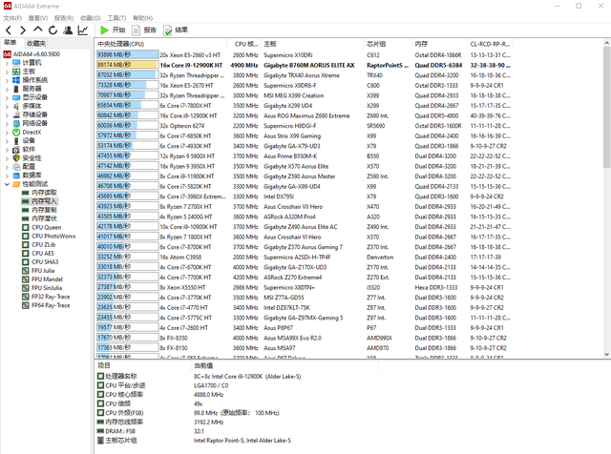Sort by 主板 column header

(312, 44)
